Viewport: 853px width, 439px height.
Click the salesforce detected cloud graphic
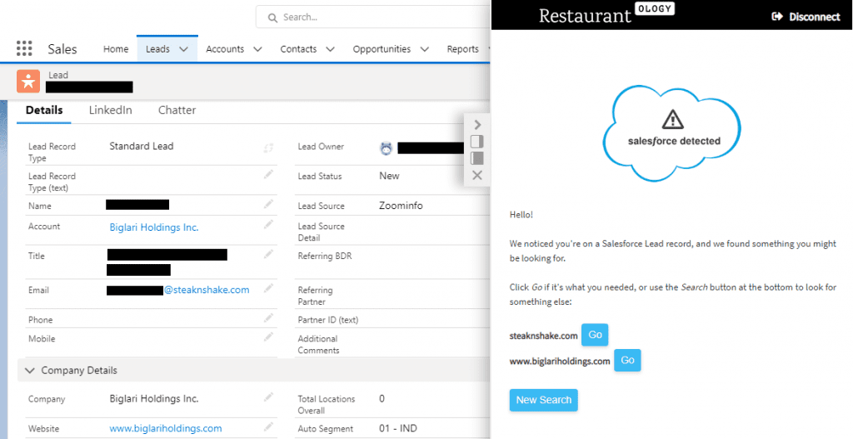(x=672, y=132)
